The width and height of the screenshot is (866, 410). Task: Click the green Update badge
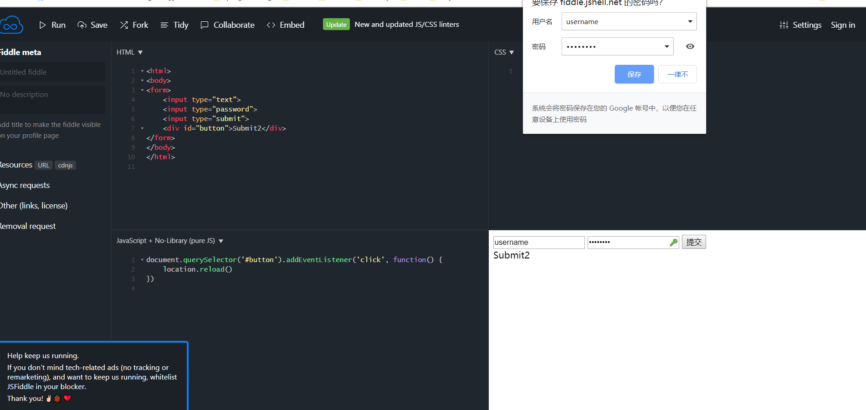336,24
